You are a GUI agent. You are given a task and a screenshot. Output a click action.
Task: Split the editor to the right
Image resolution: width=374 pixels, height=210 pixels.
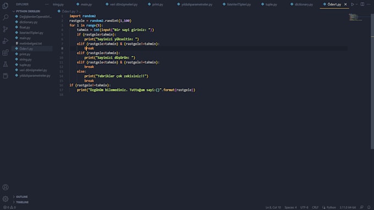tap(362, 4)
